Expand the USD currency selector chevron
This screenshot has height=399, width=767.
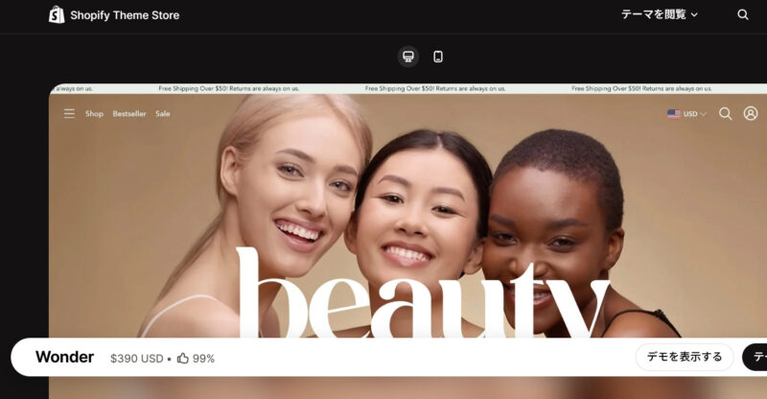point(704,114)
